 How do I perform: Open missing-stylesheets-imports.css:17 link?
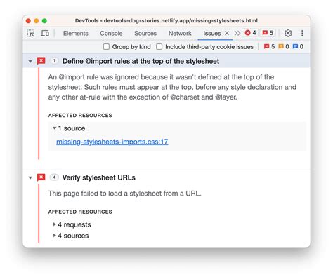112,142
